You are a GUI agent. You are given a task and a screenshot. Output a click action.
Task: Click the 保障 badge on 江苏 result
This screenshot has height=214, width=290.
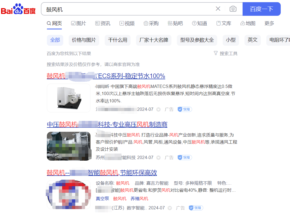[196, 208]
